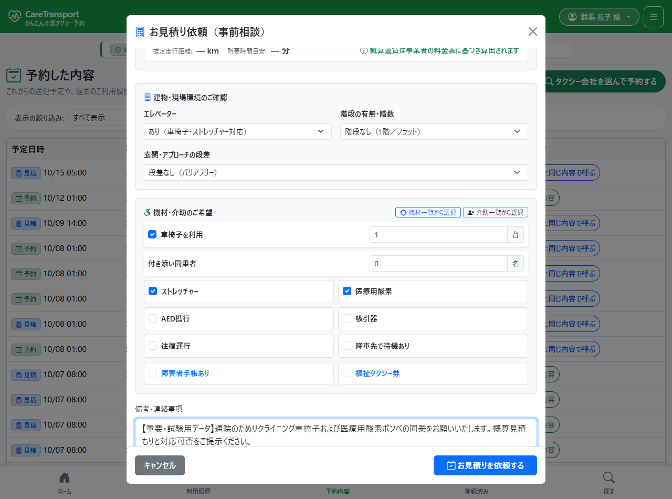Click the 予約 badge beside 10/12 01:00

(26, 198)
